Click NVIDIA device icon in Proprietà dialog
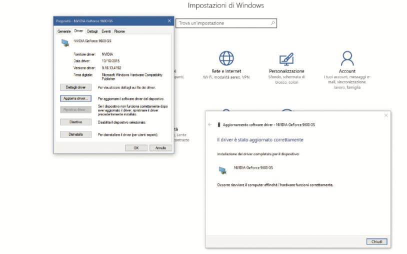407x254 pixels. point(65,42)
